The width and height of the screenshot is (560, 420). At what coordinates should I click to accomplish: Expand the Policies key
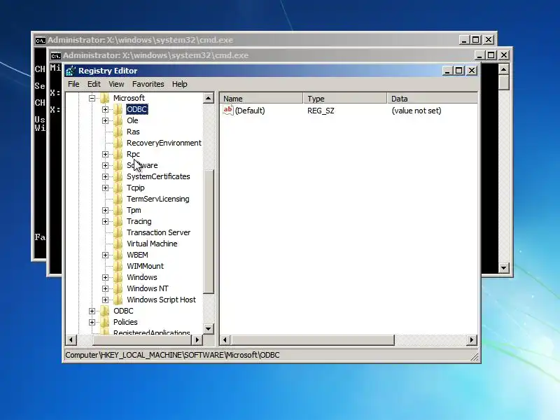tap(92, 322)
